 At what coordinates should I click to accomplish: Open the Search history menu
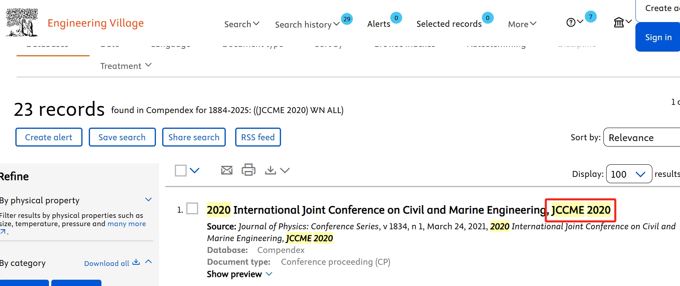tap(307, 24)
